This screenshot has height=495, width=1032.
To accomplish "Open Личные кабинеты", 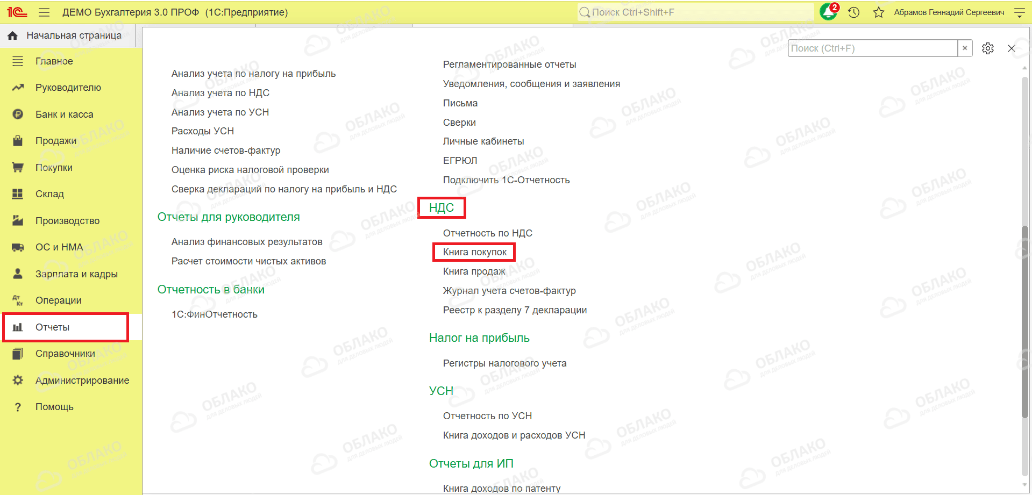I will pyautogui.click(x=483, y=141).
